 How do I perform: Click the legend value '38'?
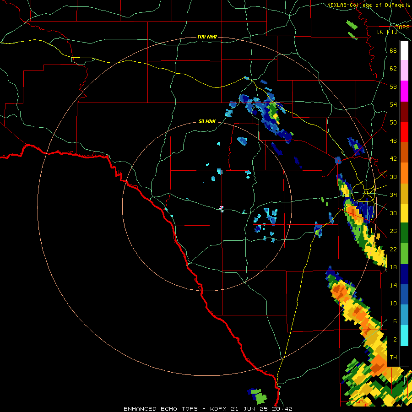pos(393,177)
